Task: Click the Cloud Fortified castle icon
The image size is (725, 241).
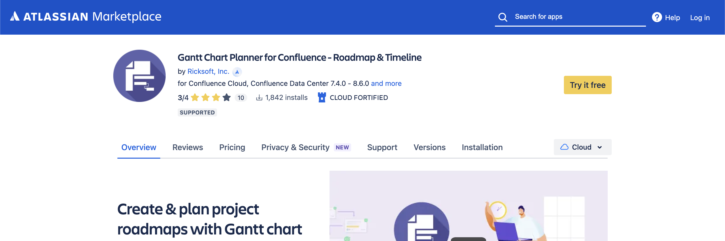Action: 322,97
